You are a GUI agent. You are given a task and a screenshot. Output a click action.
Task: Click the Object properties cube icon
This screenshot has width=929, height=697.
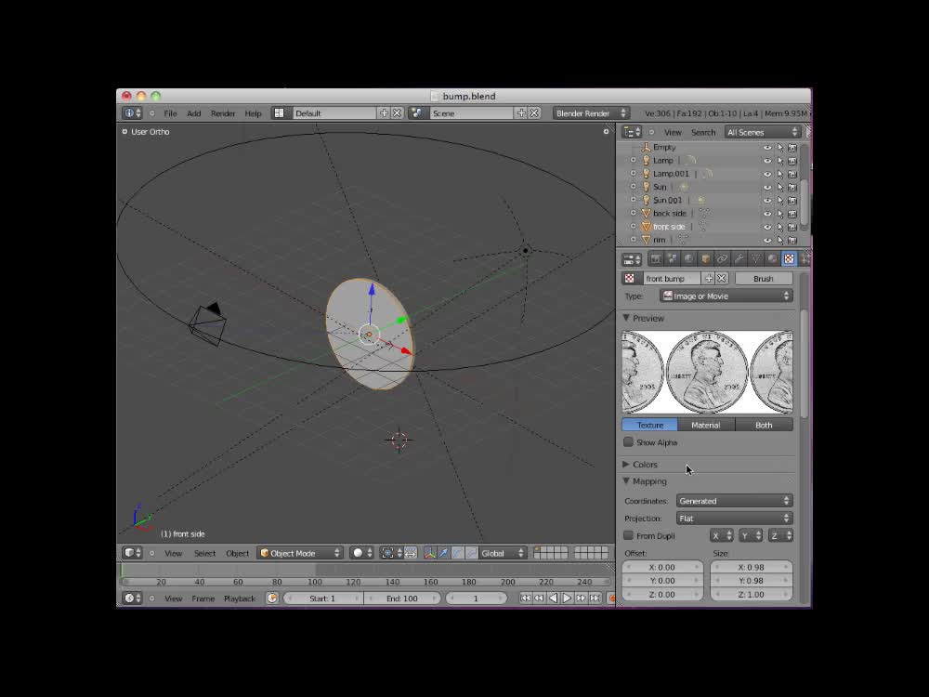click(x=703, y=259)
